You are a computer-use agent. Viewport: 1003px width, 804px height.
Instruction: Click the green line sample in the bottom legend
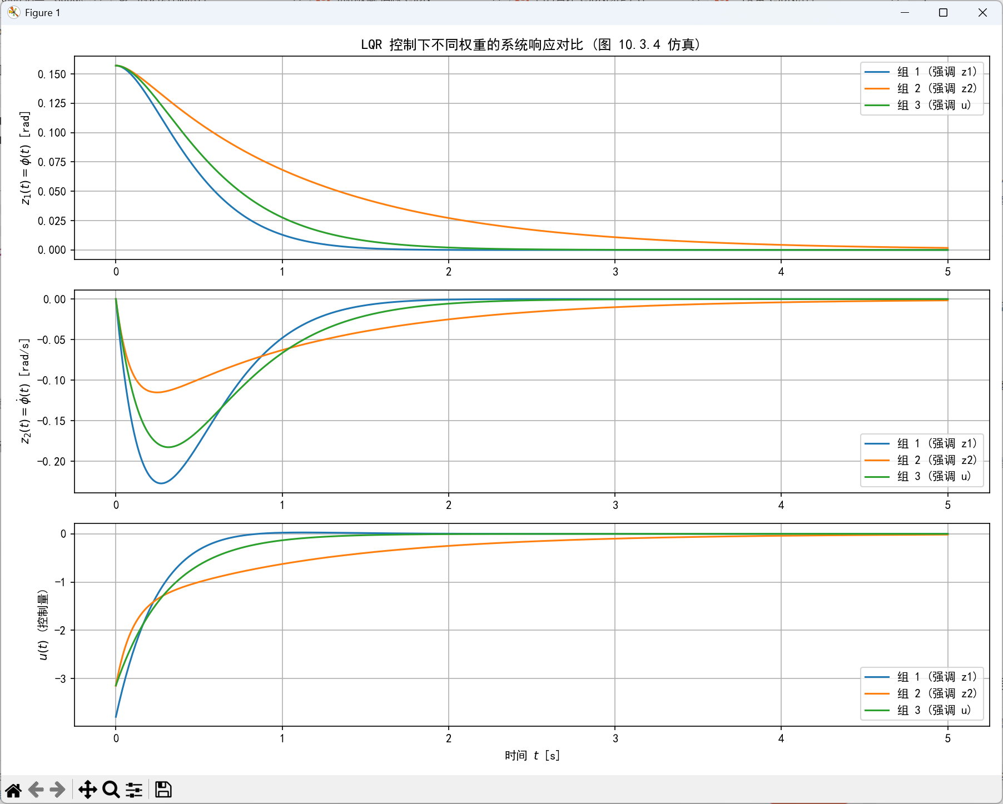coord(877,710)
